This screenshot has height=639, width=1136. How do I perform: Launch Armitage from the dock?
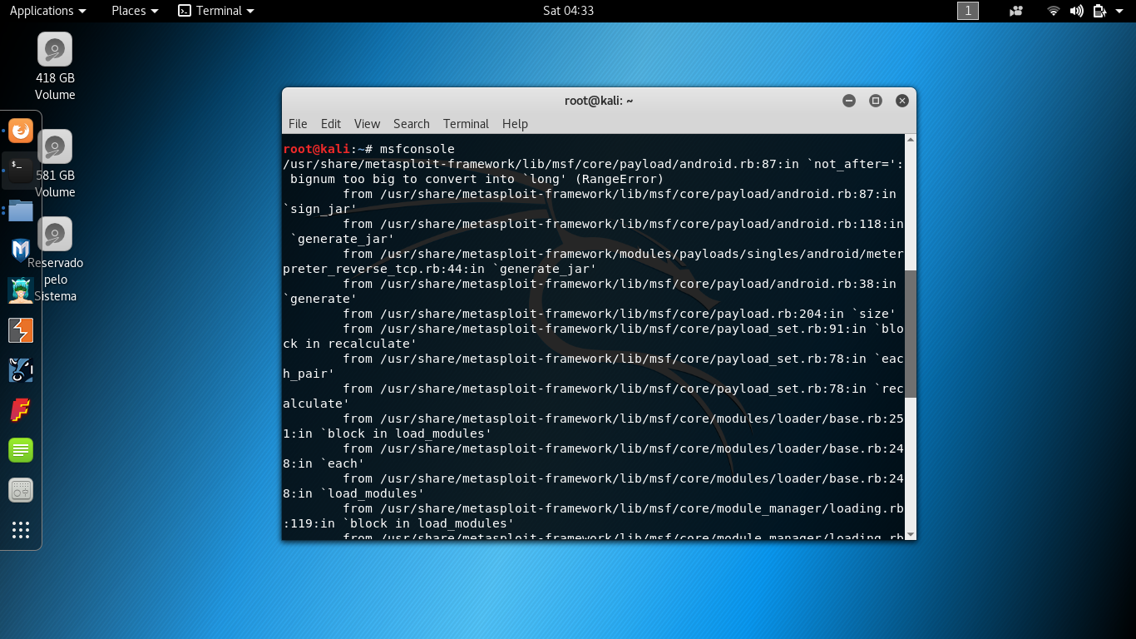tap(21, 290)
